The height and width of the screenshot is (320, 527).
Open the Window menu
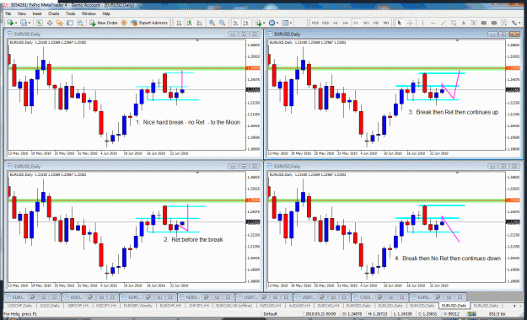(89, 13)
